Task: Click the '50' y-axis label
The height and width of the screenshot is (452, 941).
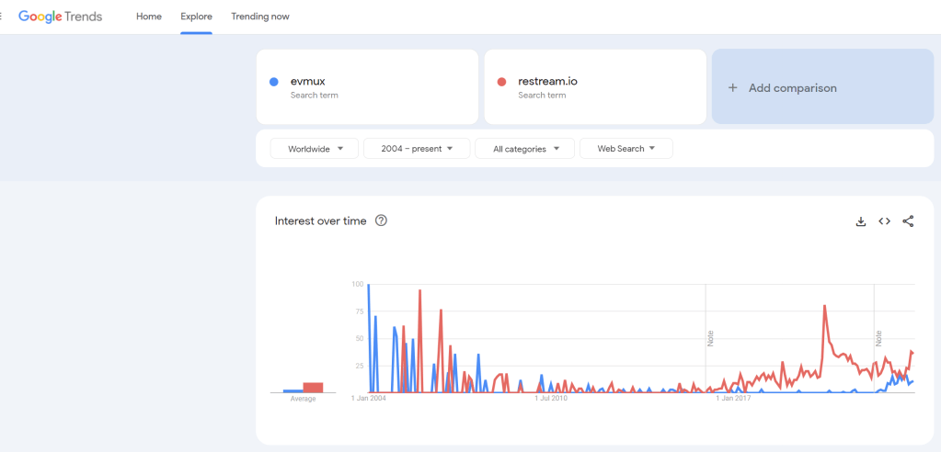Action: (x=359, y=339)
